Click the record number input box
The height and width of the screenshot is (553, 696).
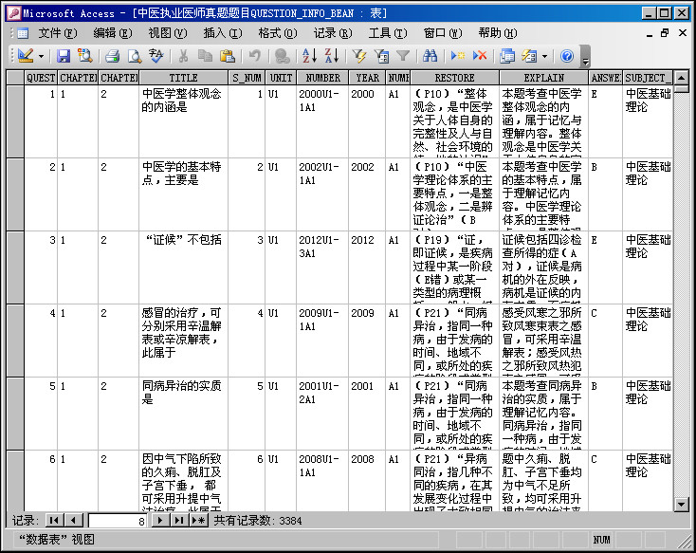coord(118,521)
